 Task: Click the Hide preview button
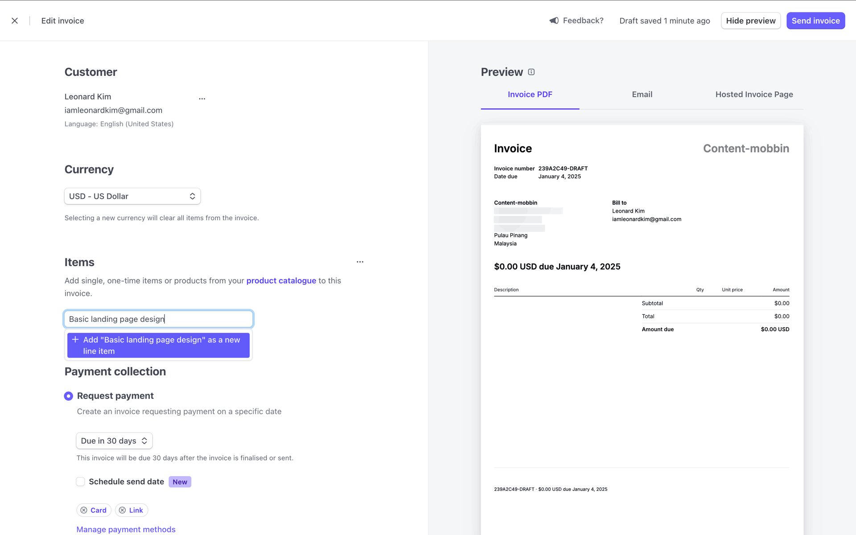(751, 21)
